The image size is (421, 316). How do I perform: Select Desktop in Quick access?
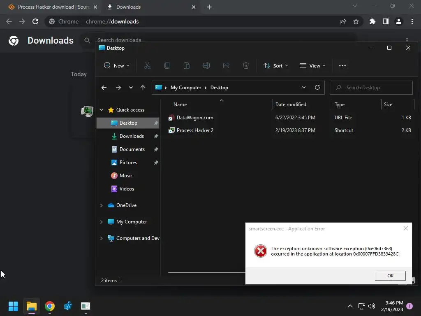coord(128,123)
